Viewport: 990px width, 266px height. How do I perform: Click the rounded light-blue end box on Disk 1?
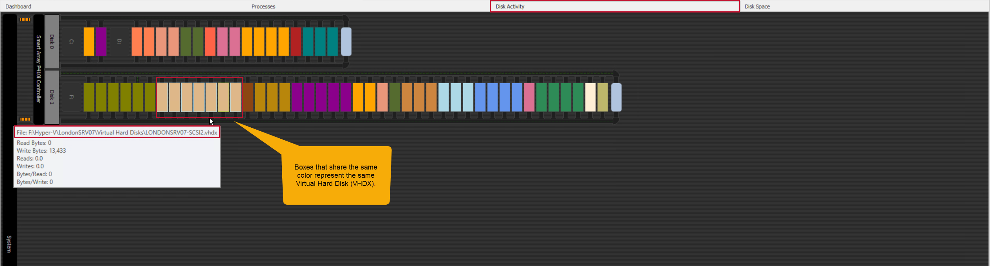click(x=616, y=97)
